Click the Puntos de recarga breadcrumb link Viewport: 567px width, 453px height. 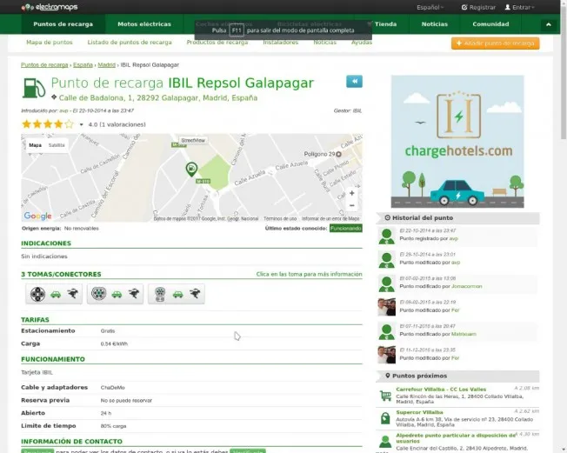tap(44, 64)
